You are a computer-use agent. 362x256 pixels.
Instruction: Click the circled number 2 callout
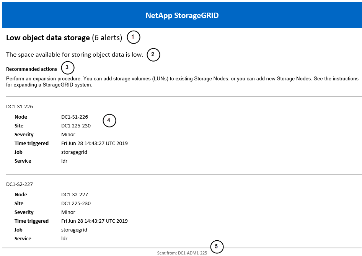[x=153, y=54]
